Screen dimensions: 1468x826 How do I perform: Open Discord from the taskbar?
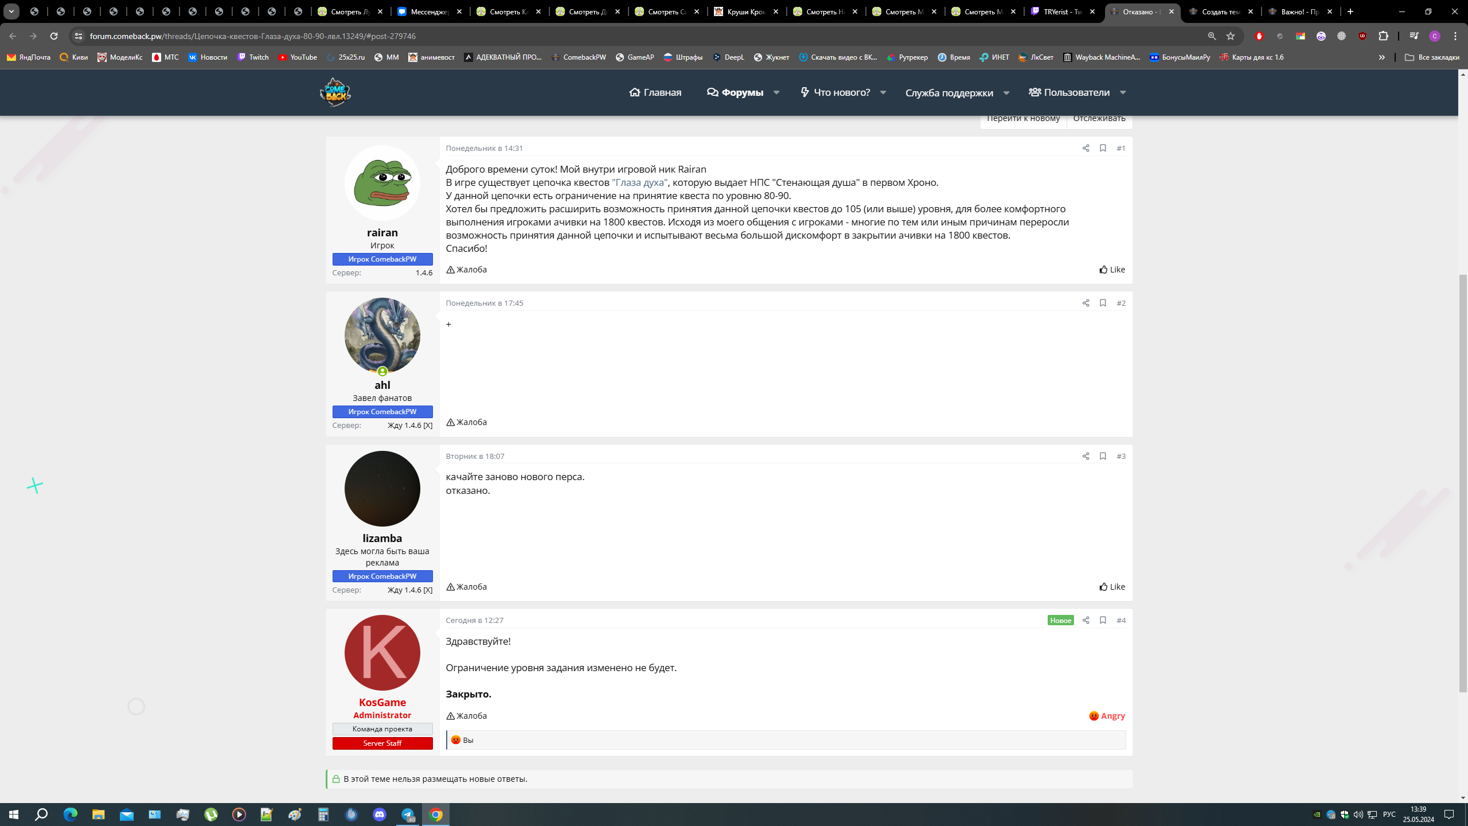380,815
